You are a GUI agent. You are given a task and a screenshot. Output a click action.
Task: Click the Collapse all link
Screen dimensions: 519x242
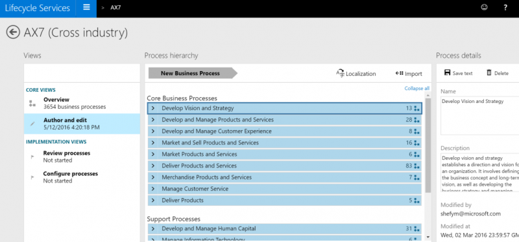click(416, 89)
